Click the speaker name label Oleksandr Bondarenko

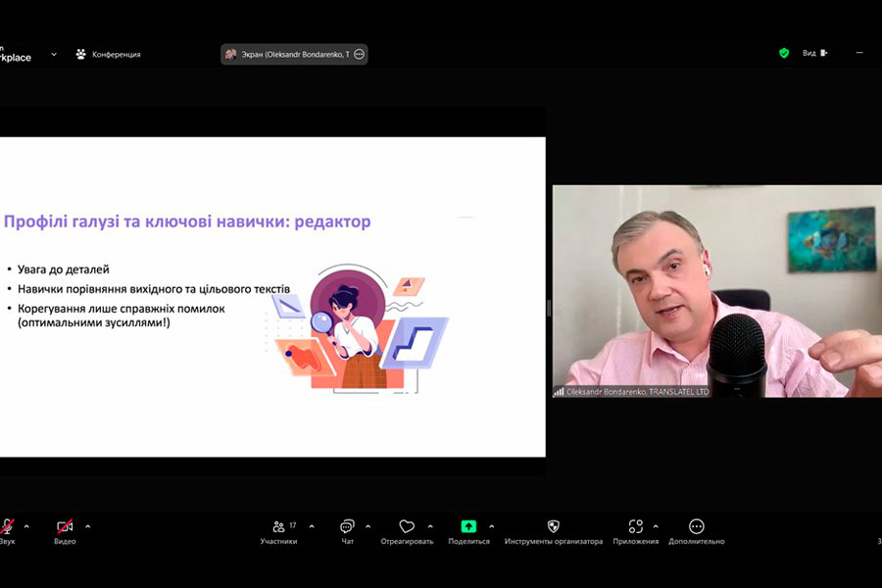point(637,392)
